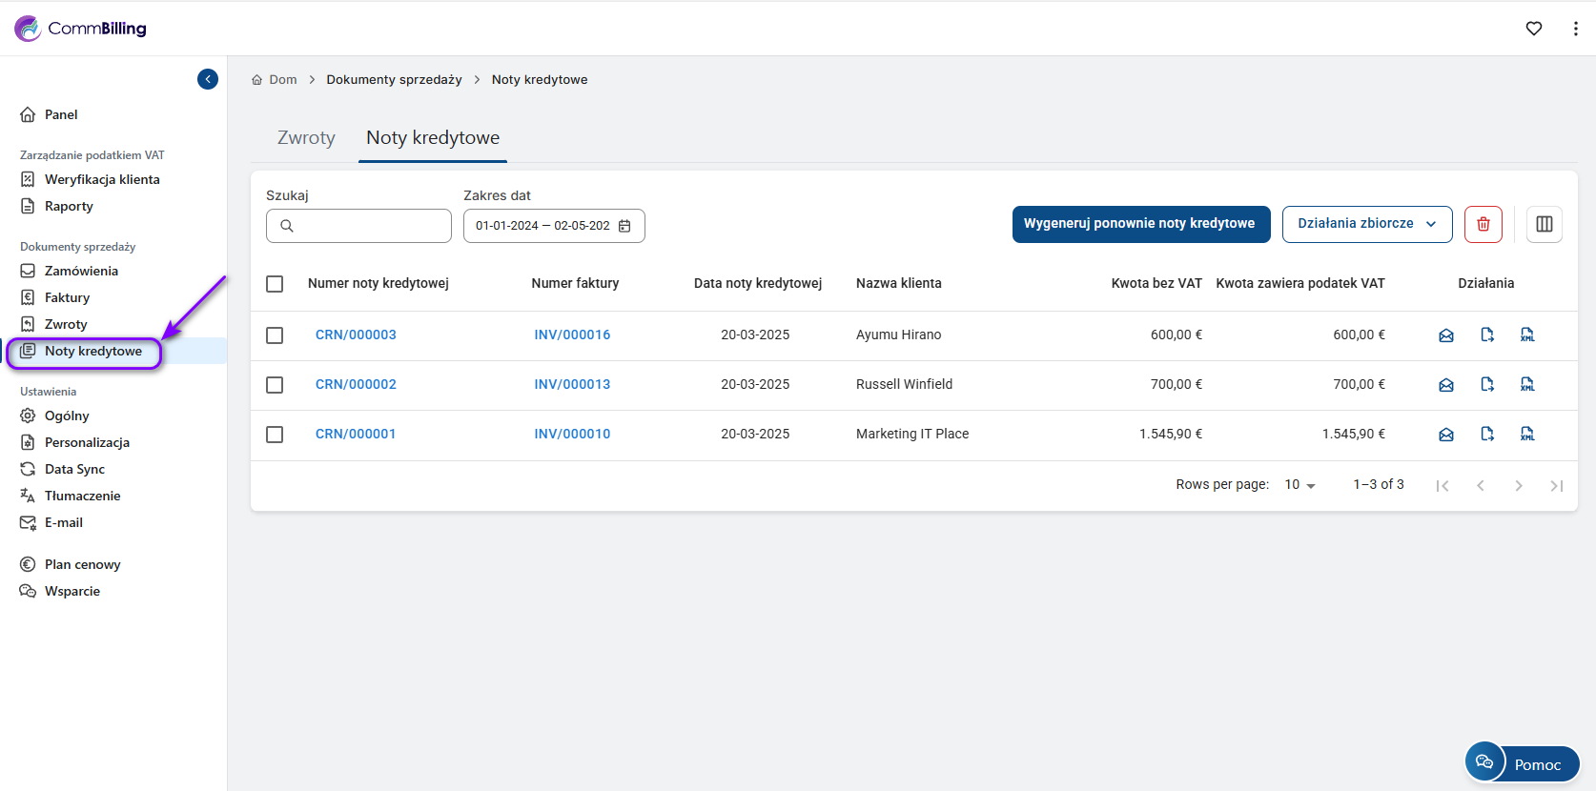This screenshot has width=1596, height=791.
Task: Click the red trash delete button
Action: point(1483,224)
